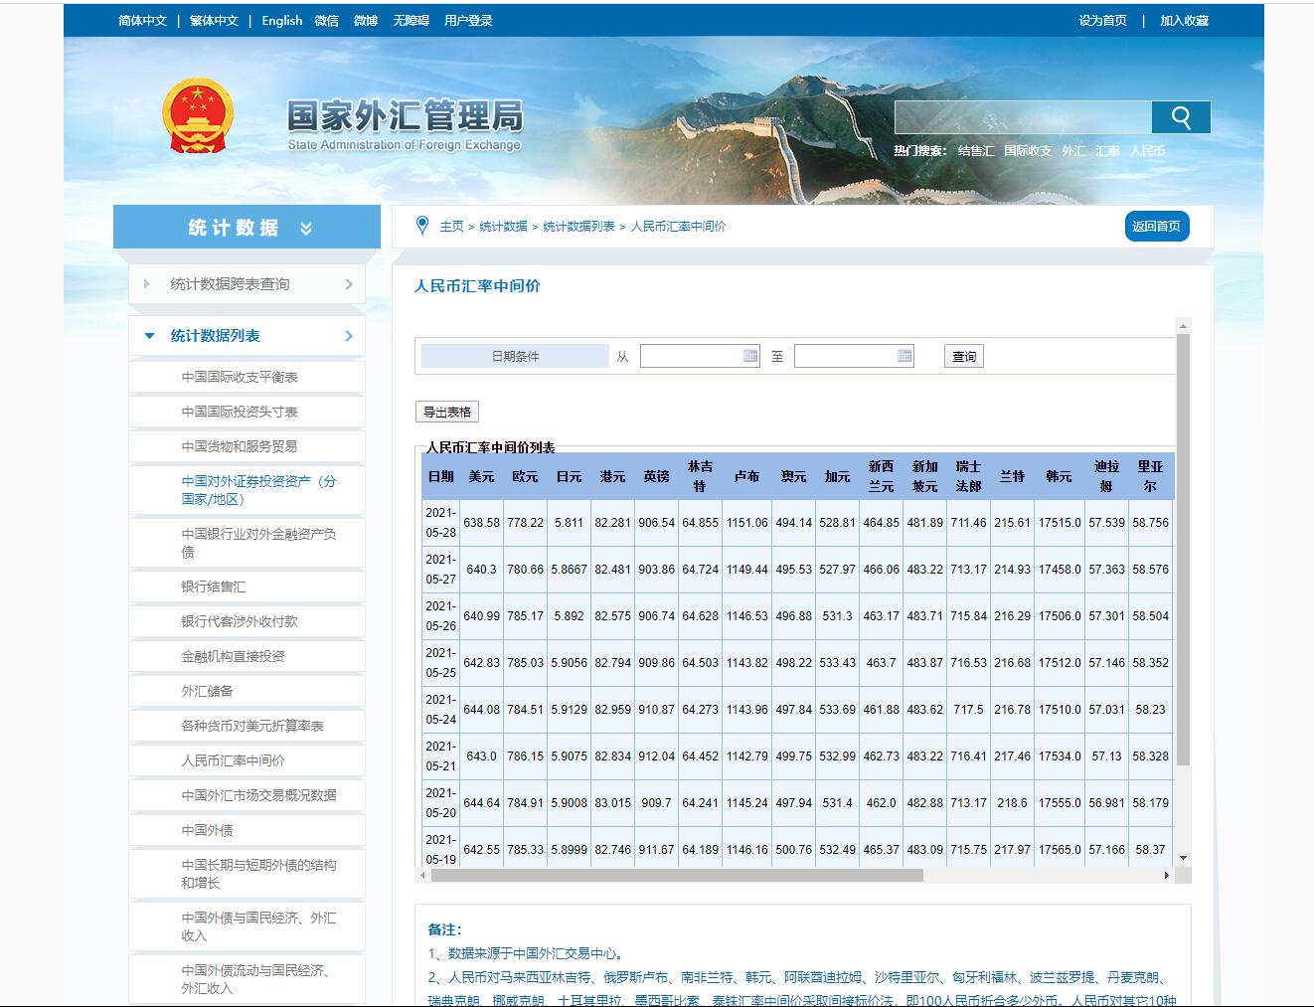Click the main search input box

(x=1022, y=117)
